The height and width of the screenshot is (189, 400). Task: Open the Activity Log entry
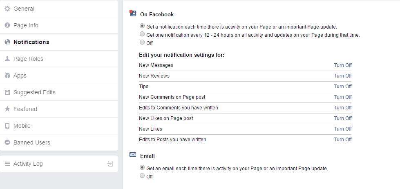pyautogui.click(x=28, y=164)
